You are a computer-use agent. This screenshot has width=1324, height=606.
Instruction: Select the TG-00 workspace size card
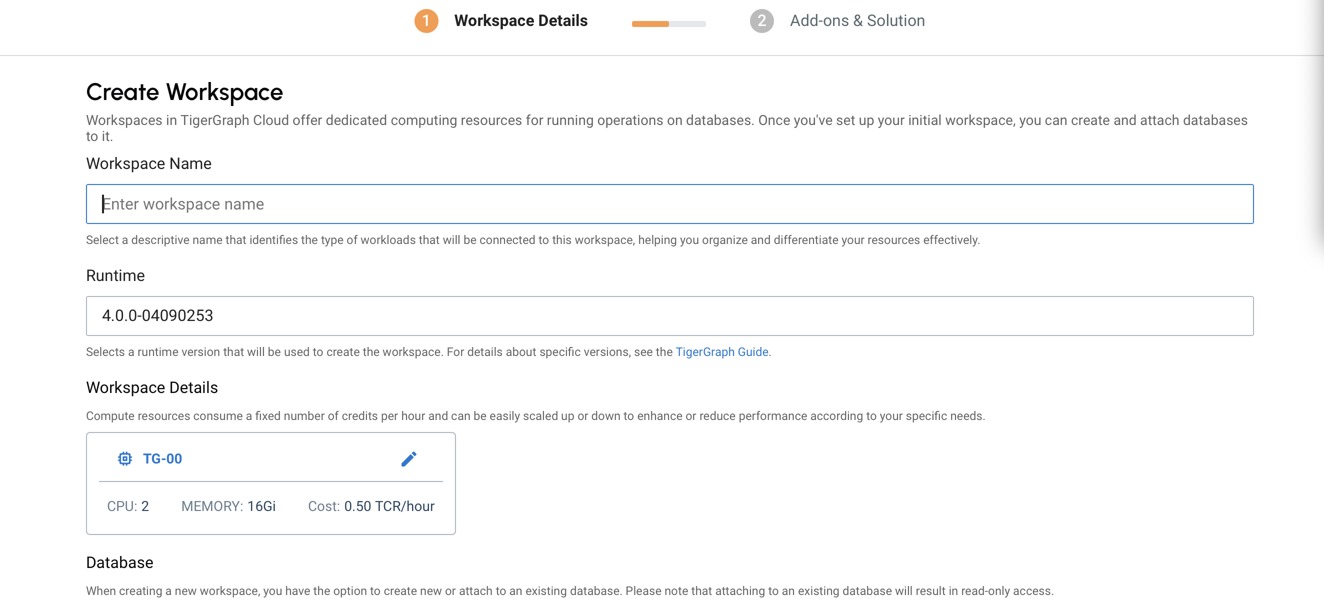point(271,483)
